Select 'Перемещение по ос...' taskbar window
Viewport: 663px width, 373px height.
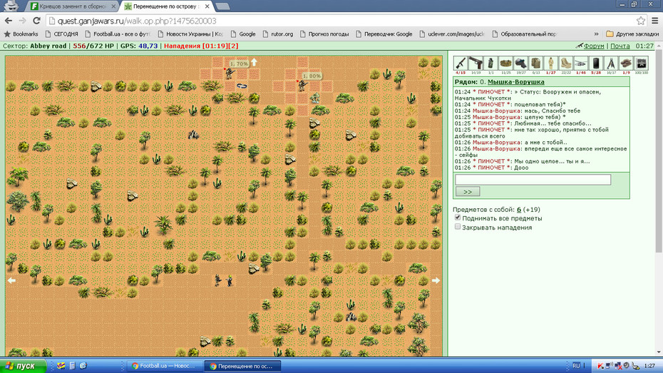pos(242,367)
